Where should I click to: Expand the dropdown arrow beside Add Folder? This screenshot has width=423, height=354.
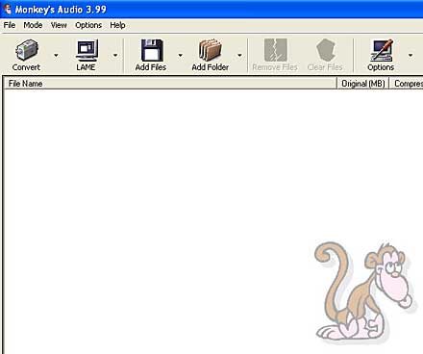pyautogui.click(x=239, y=56)
